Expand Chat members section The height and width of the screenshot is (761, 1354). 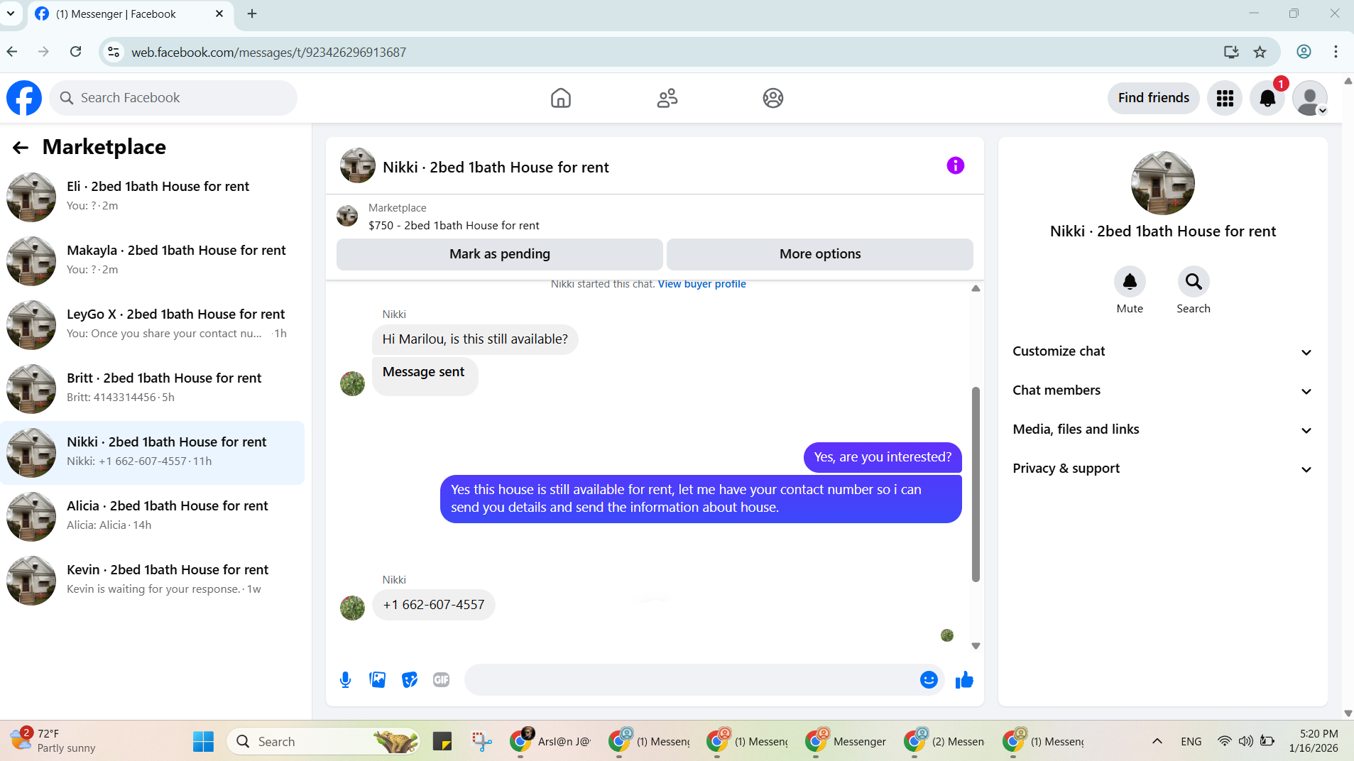(1162, 391)
